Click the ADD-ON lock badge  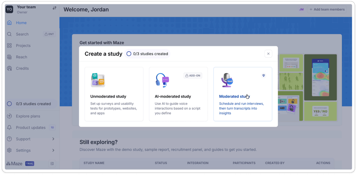tap(193, 75)
